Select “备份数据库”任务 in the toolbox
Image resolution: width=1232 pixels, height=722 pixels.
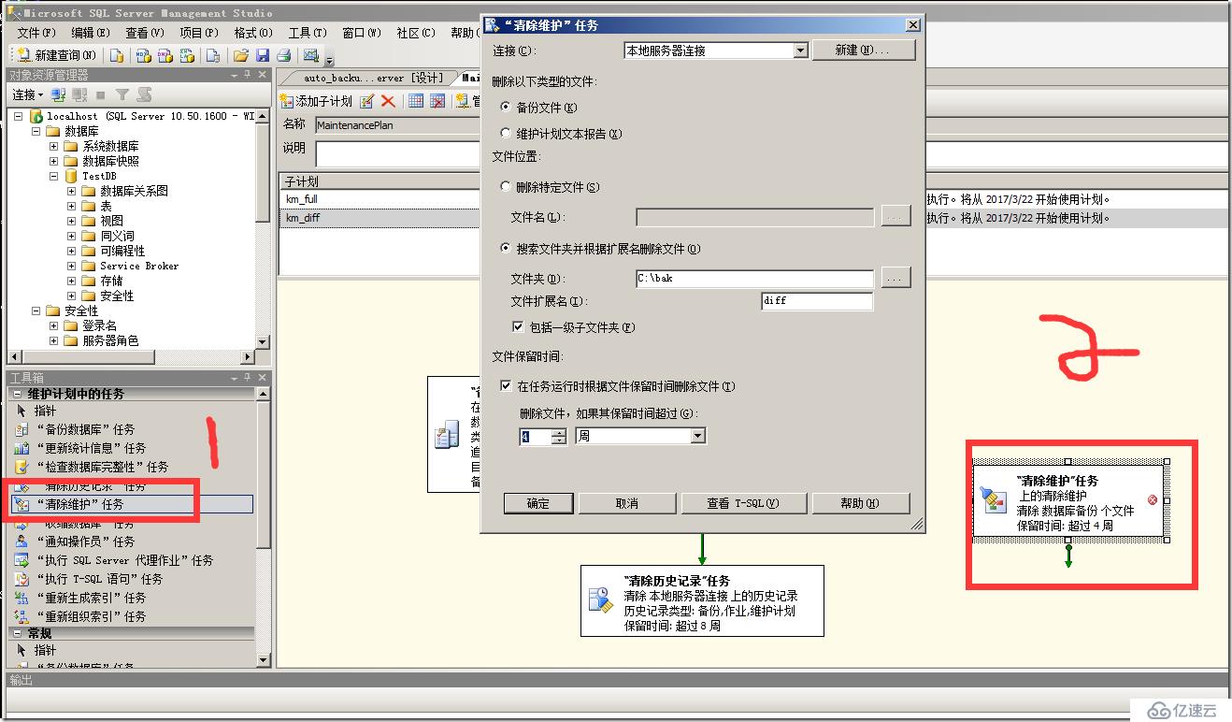(85, 429)
